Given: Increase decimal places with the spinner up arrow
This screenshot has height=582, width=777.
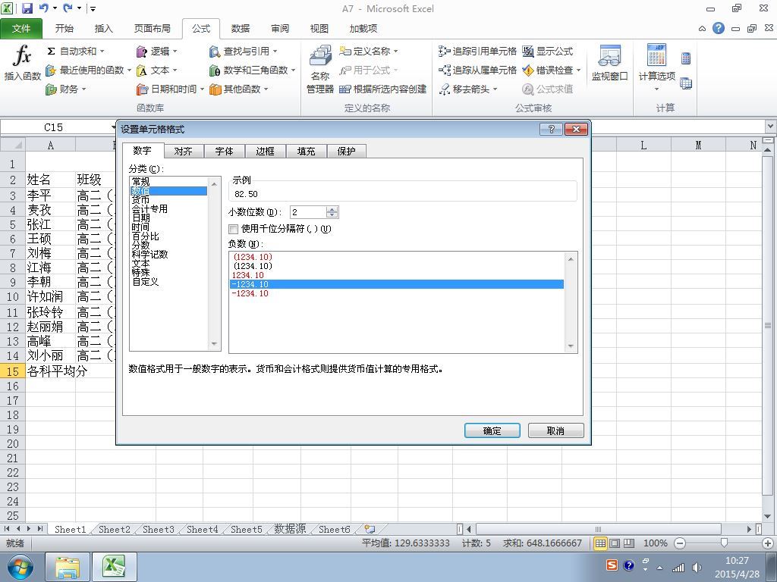Looking at the screenshot, I should [x=332, y=209].
